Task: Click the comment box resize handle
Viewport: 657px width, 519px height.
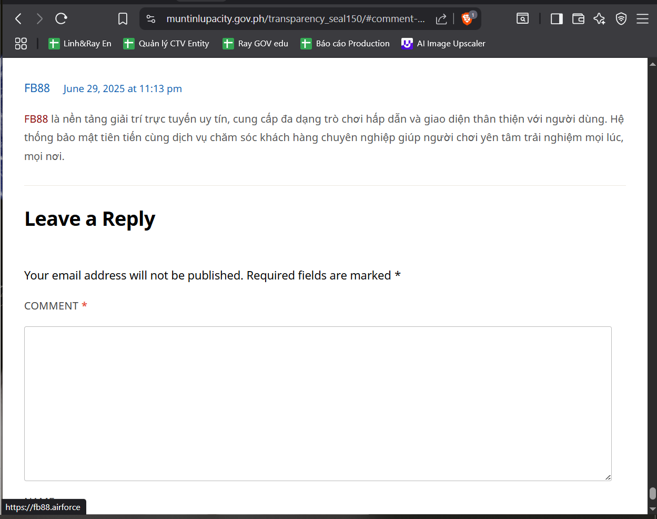Action: [608, 477]
